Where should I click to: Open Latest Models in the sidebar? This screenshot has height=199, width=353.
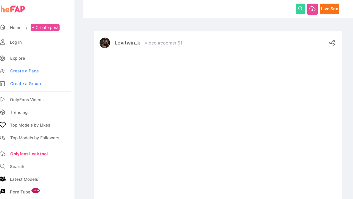[x=24, y=179]
